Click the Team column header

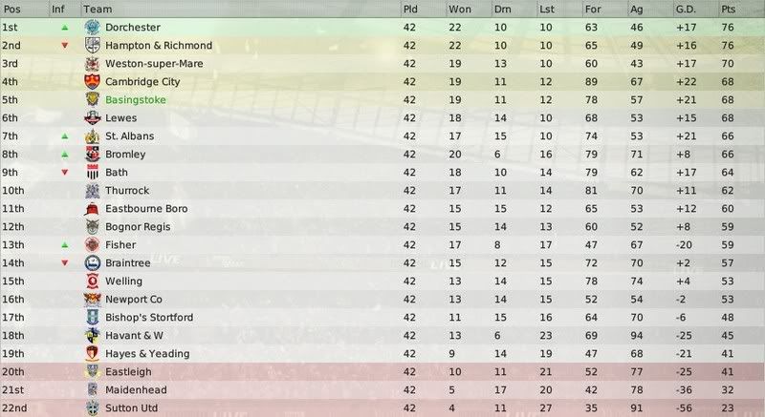pyautogui.click(x=98, y=10)
